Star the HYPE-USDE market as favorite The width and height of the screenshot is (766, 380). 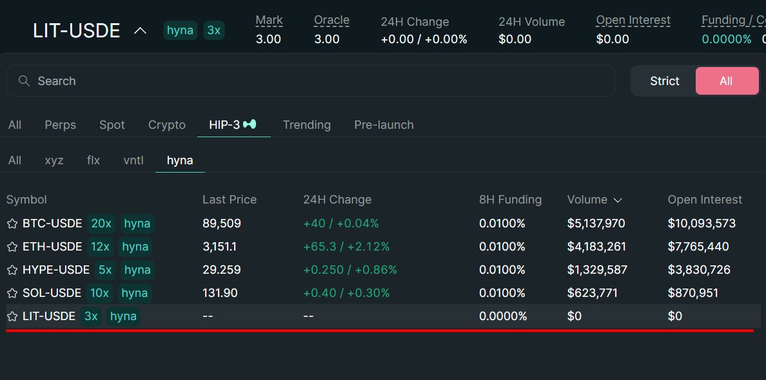(12, 271)
